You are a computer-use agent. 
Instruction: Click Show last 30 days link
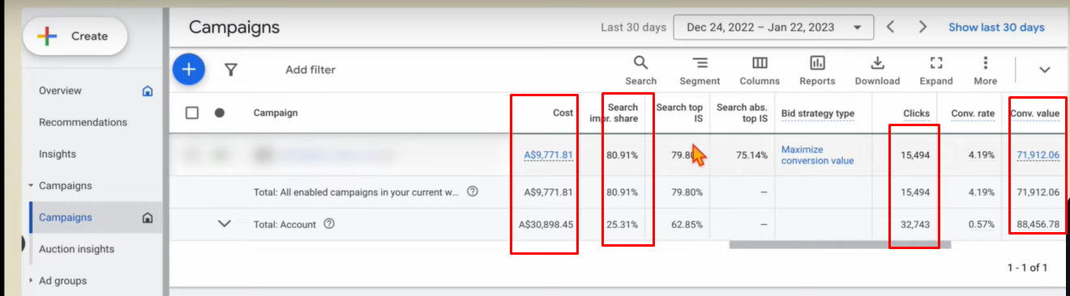996,27
